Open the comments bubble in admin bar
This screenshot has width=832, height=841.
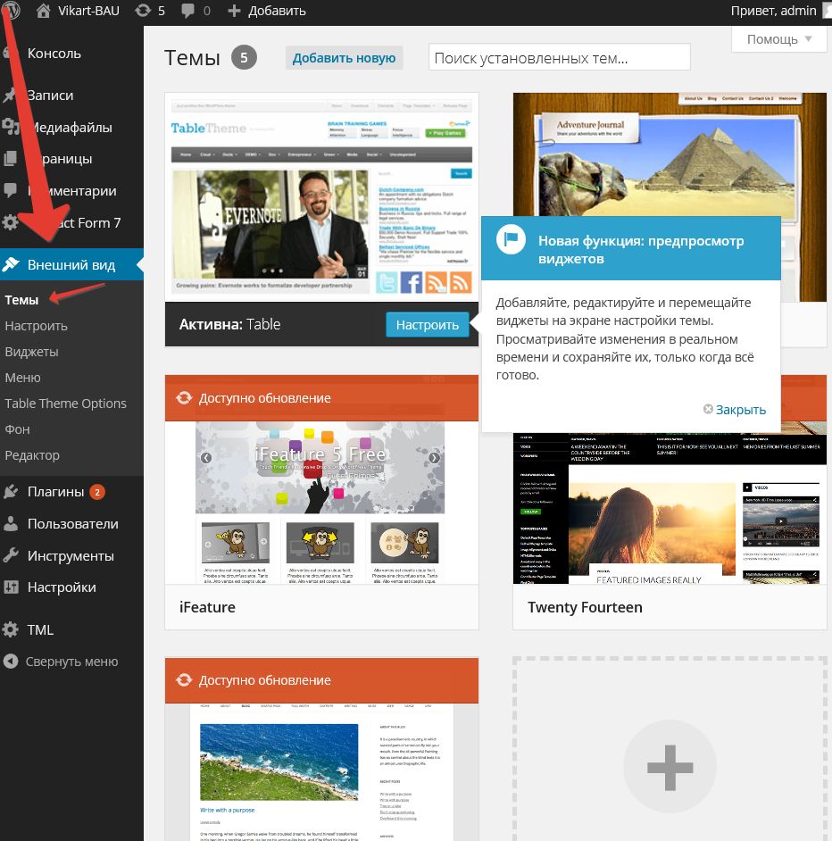[x=187, y=11]
